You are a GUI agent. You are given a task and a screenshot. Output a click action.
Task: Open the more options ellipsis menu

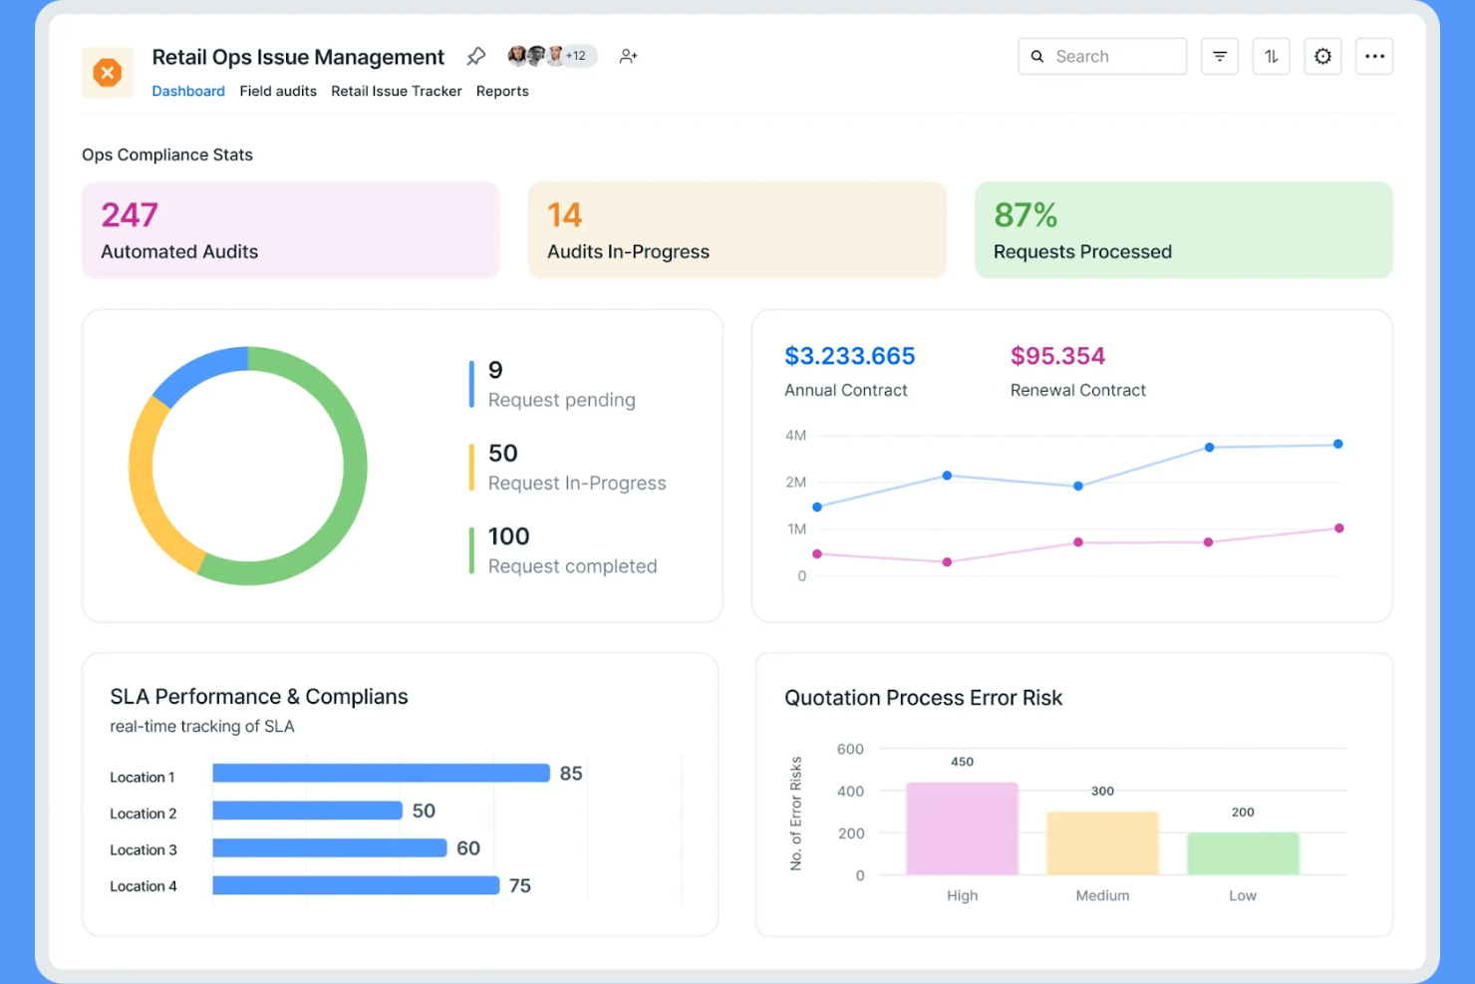(1374, 56)
